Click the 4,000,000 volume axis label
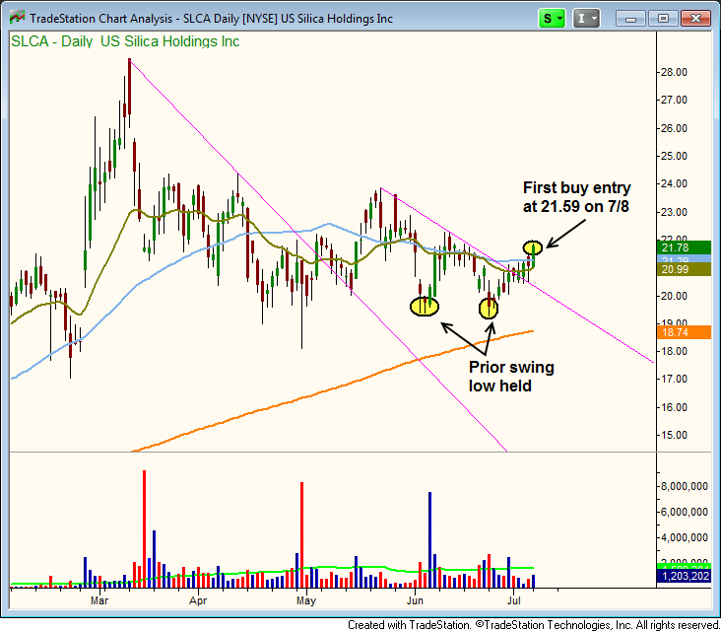 click(685, 537)
